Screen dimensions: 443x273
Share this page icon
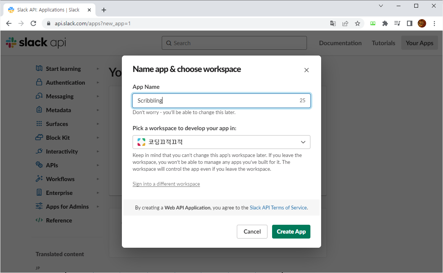(345, 23)
